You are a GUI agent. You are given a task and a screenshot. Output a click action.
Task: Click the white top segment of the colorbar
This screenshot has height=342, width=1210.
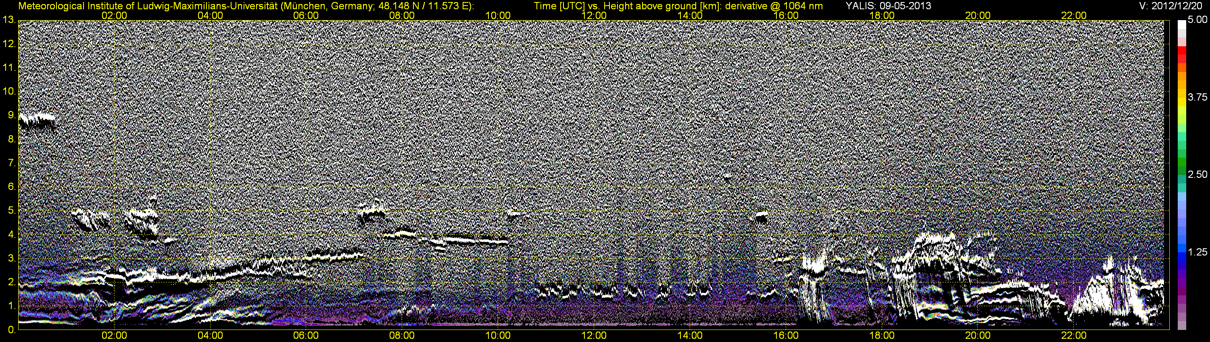tap(1181, 25)
